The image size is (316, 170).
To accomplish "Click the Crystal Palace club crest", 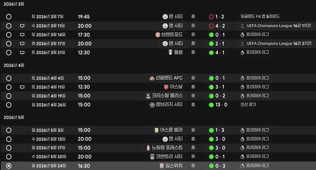I will pos(148,96).
